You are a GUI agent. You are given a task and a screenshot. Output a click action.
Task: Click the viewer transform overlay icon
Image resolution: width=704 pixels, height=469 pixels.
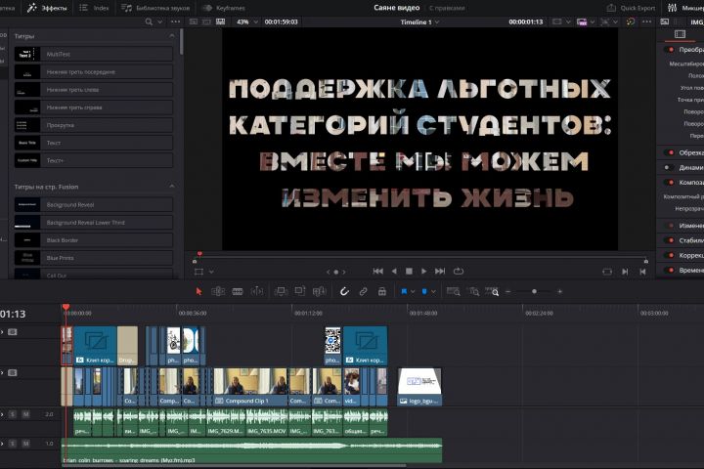(x=198, y=272)
